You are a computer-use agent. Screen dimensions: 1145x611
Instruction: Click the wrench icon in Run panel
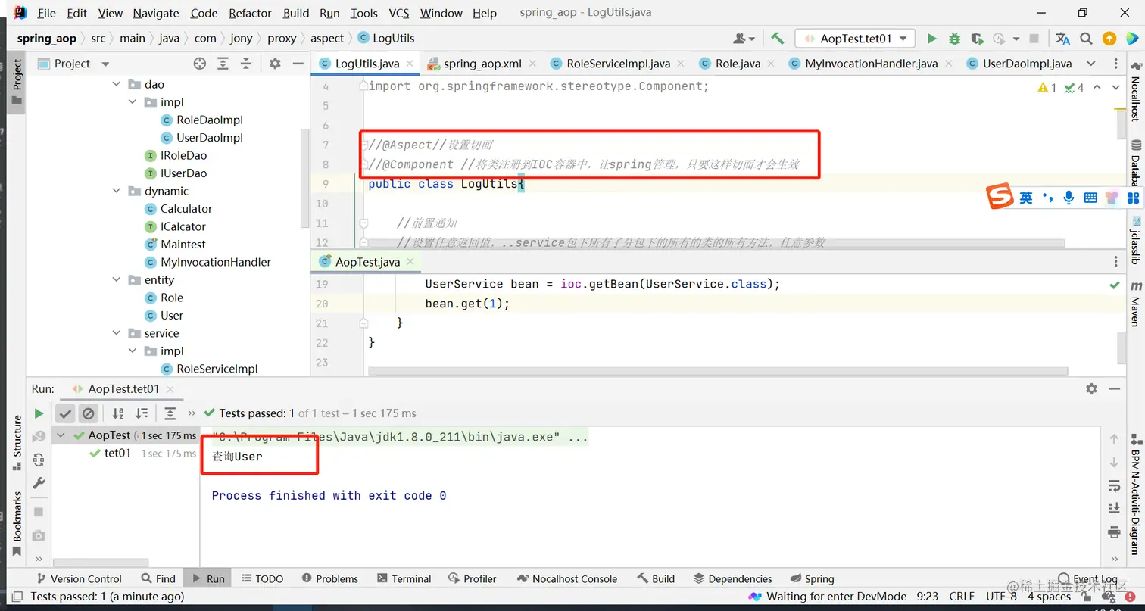click(x=39, y=483)
